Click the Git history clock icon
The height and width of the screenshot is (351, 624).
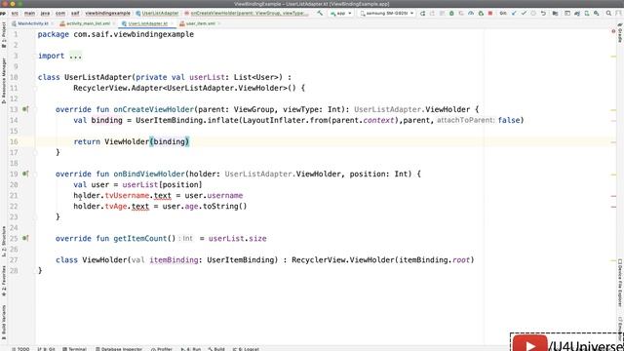pos(533,13)
